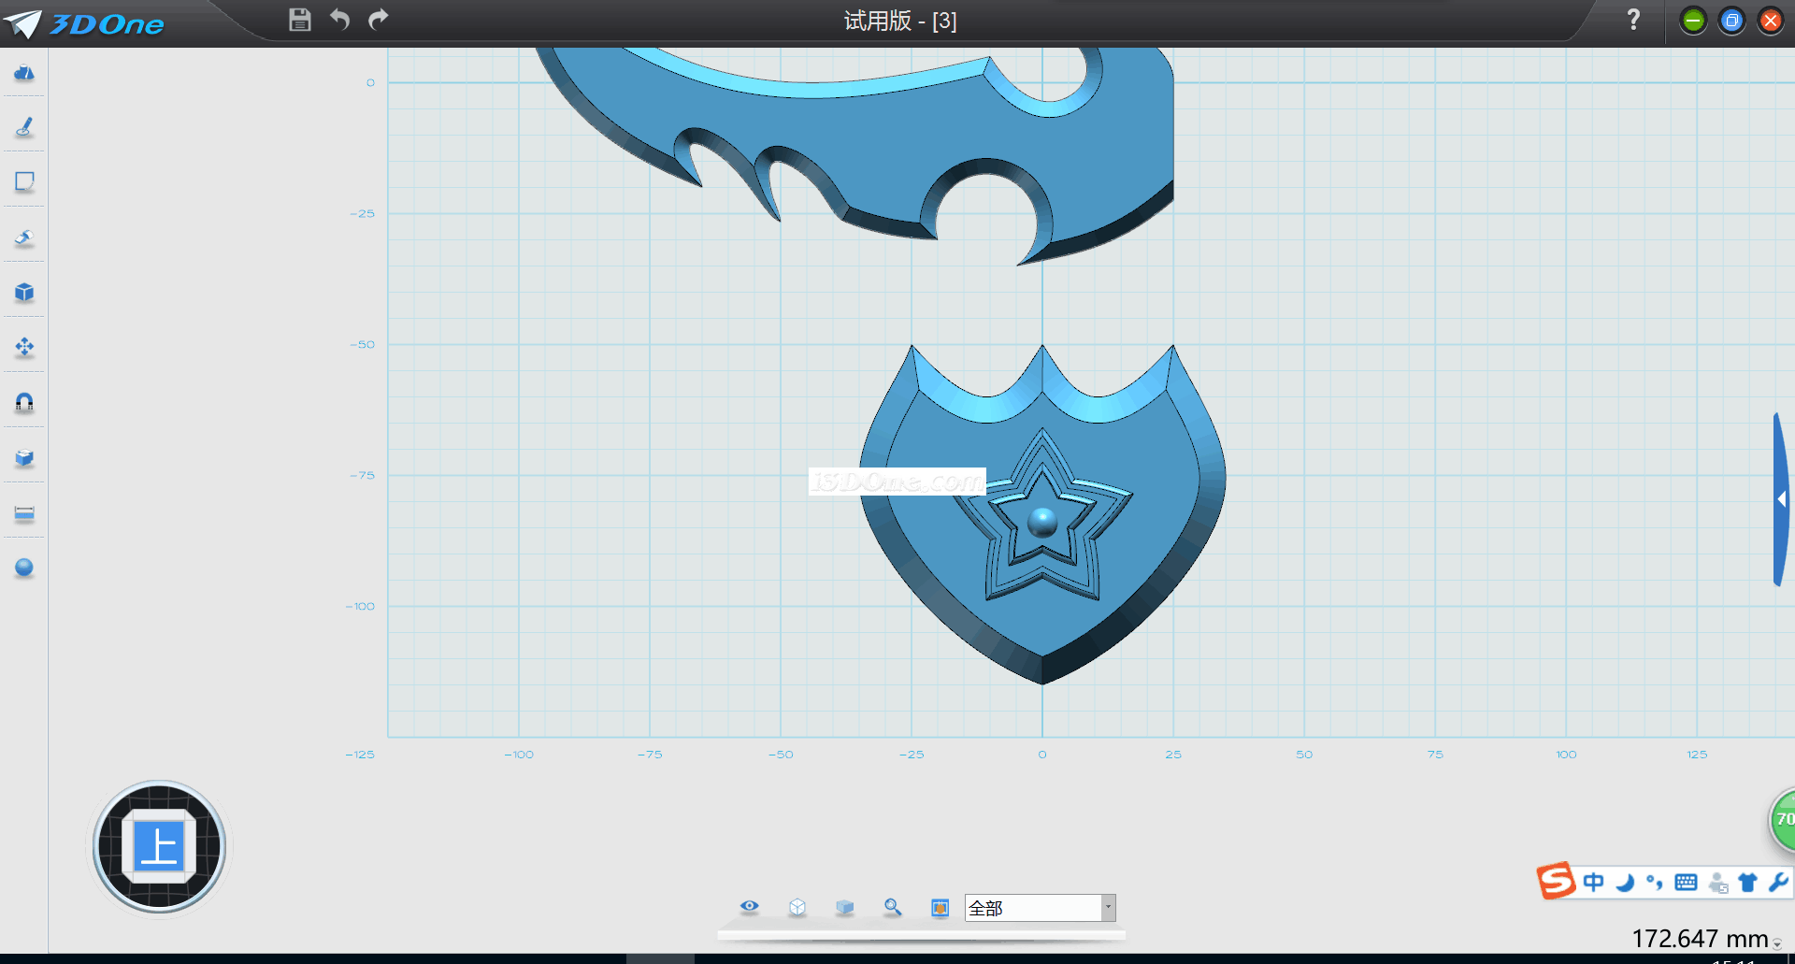Open the mm unit dropdown arrow

(1777, 944)
